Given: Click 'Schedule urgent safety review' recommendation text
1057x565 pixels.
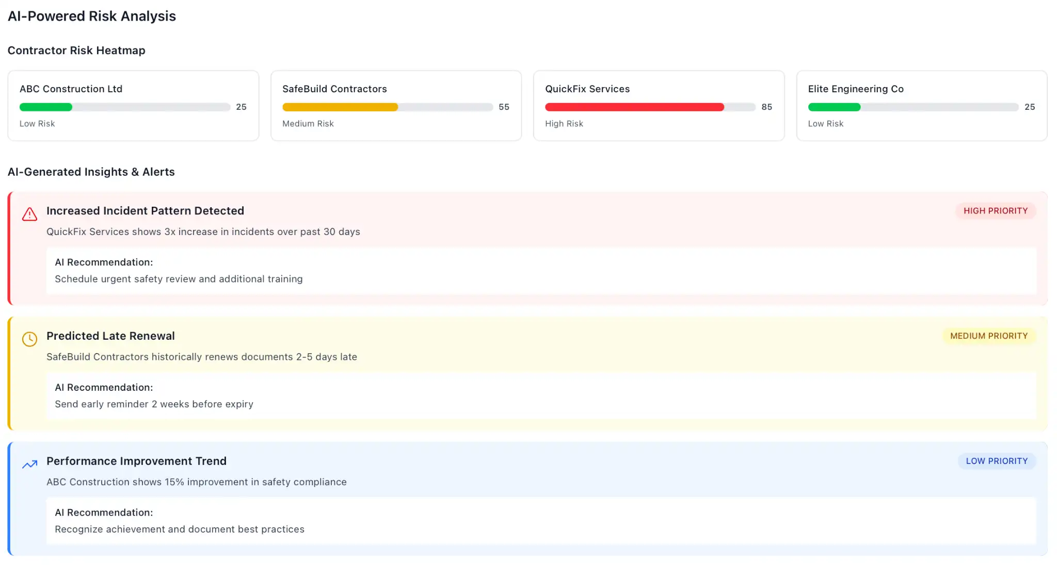Looking at the screenshot, I should click(x=179, y=279).
